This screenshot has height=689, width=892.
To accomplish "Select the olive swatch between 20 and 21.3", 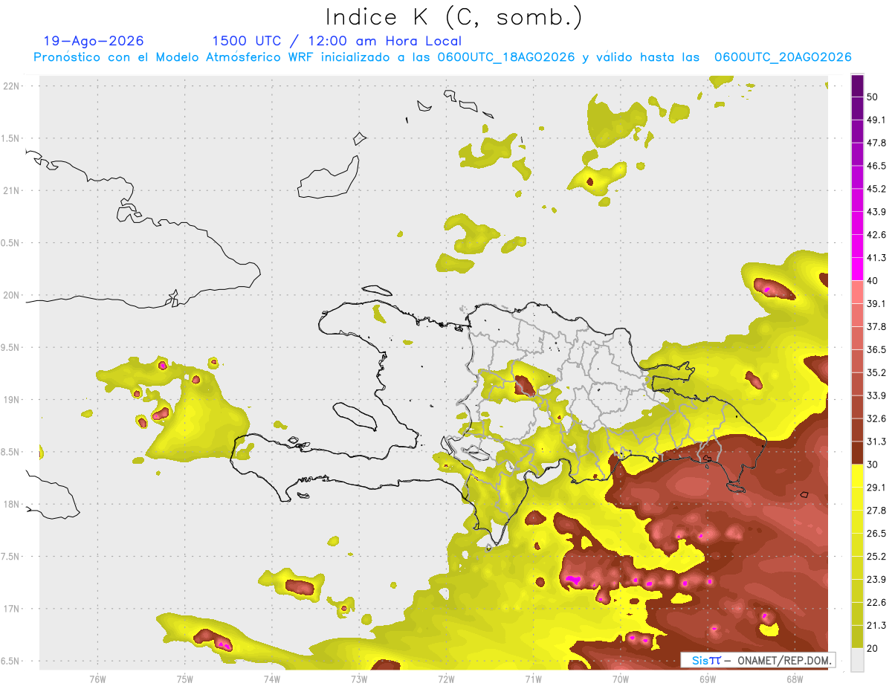I will pos(857,636).
